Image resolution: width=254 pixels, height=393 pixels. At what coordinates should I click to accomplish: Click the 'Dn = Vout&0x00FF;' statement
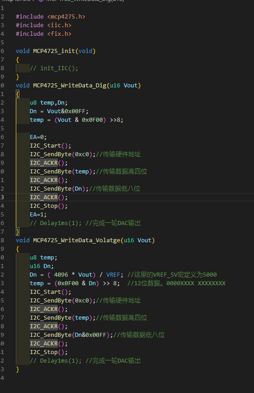click(59, 111)
